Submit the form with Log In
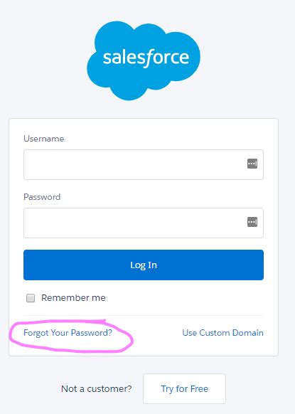This screenshot has height=414, width=295. coord(144,265)
